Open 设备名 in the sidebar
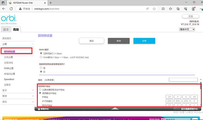This screenshot has width=203, height=120. click(7, 85)
